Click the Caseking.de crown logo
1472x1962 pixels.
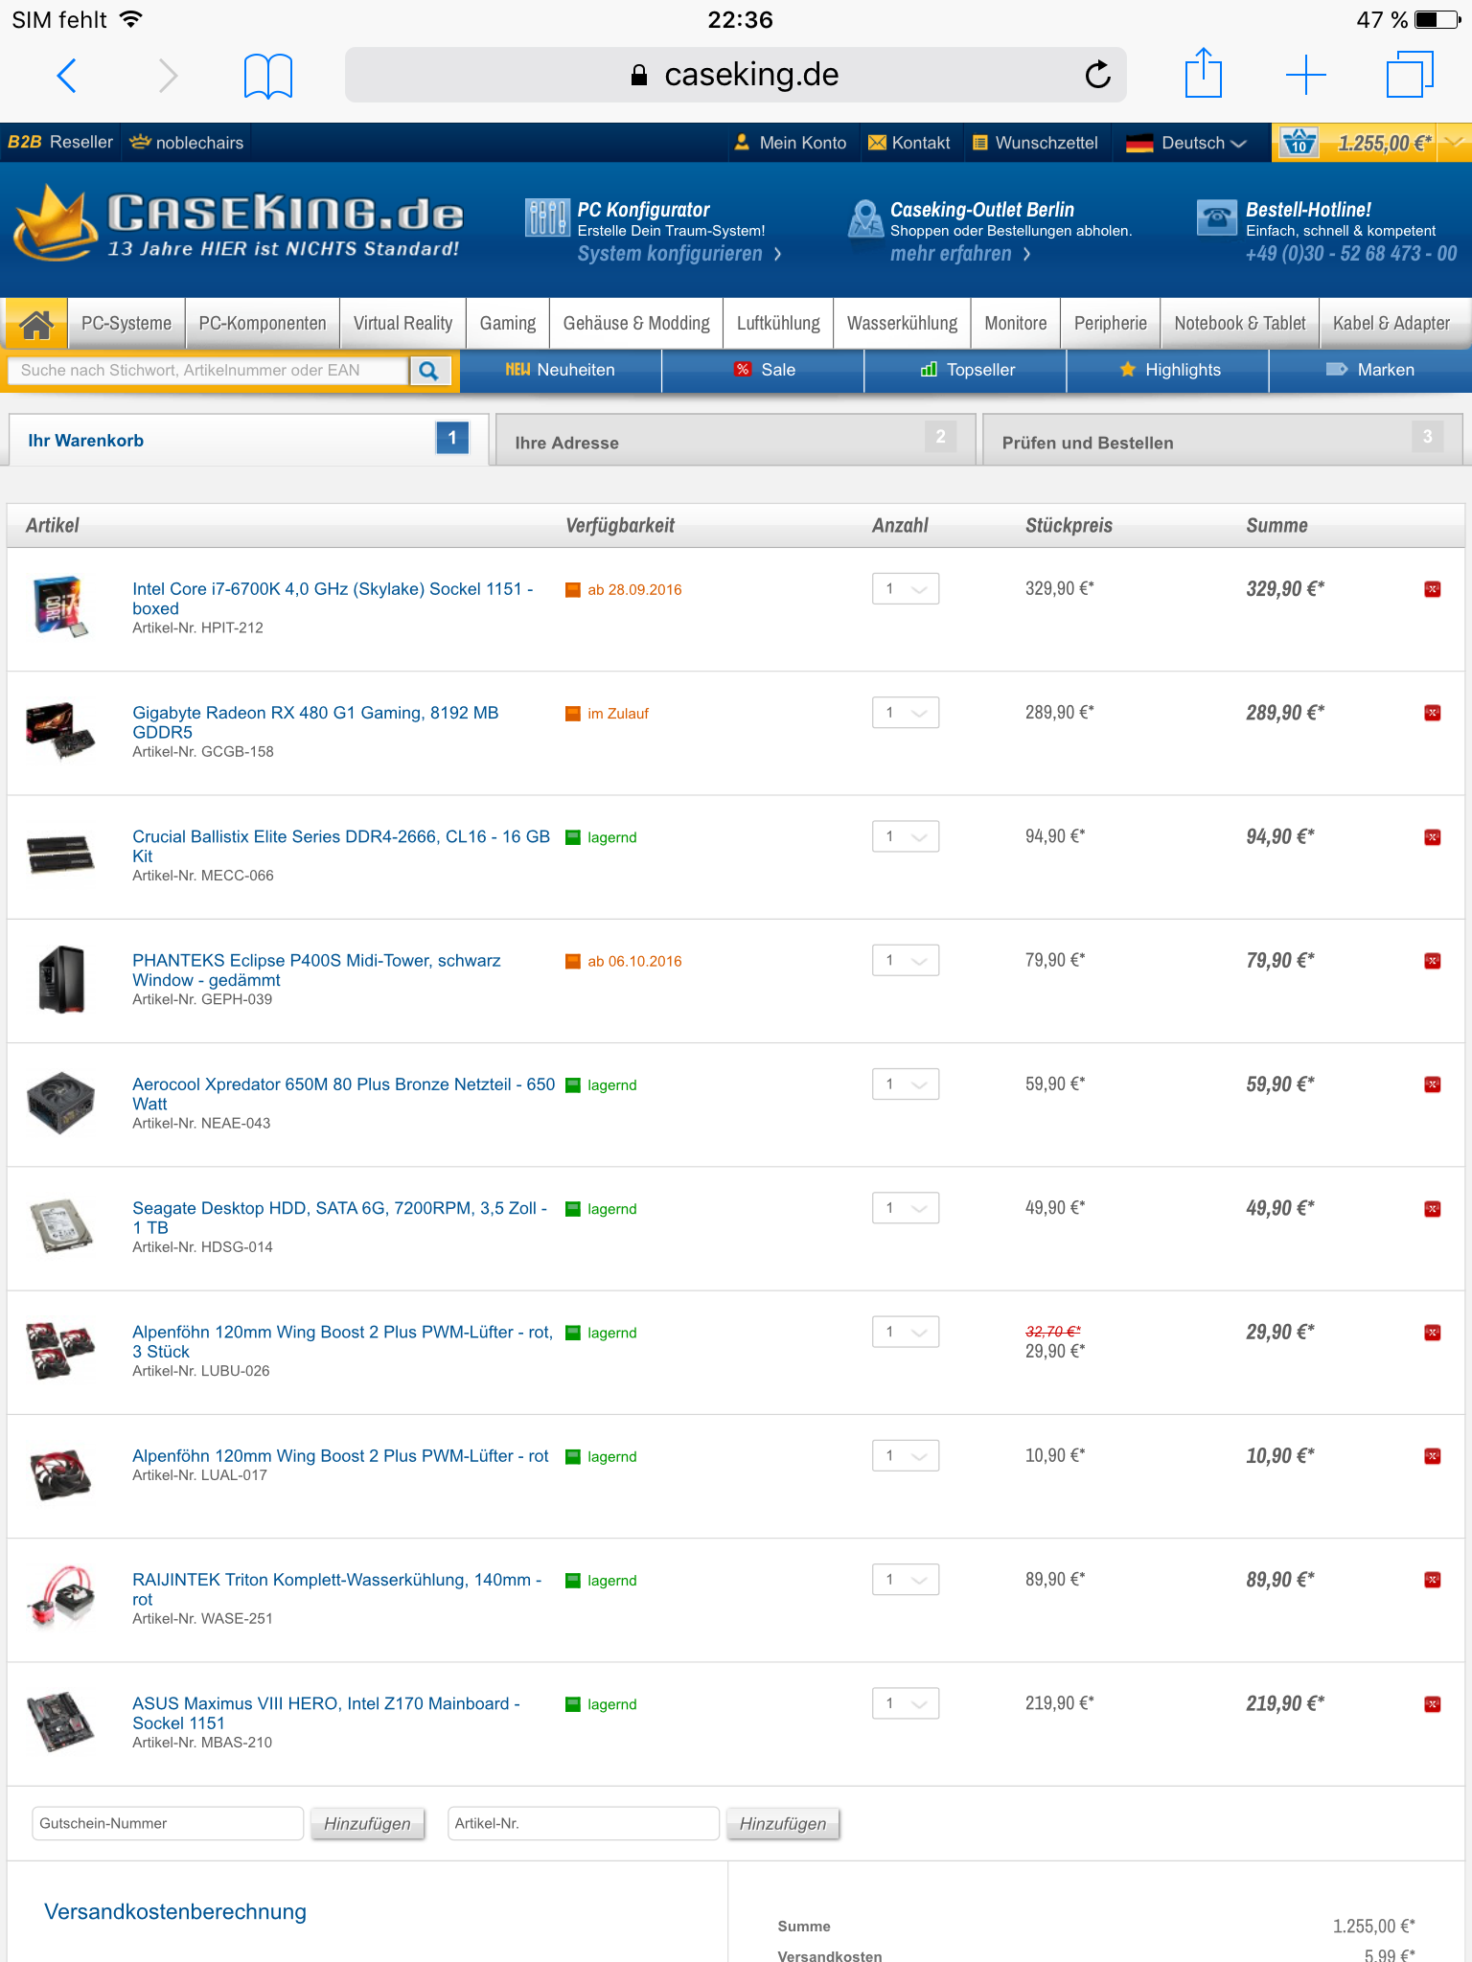coord(238,224)
